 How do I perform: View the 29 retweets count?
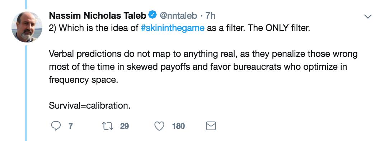[125, 126]
